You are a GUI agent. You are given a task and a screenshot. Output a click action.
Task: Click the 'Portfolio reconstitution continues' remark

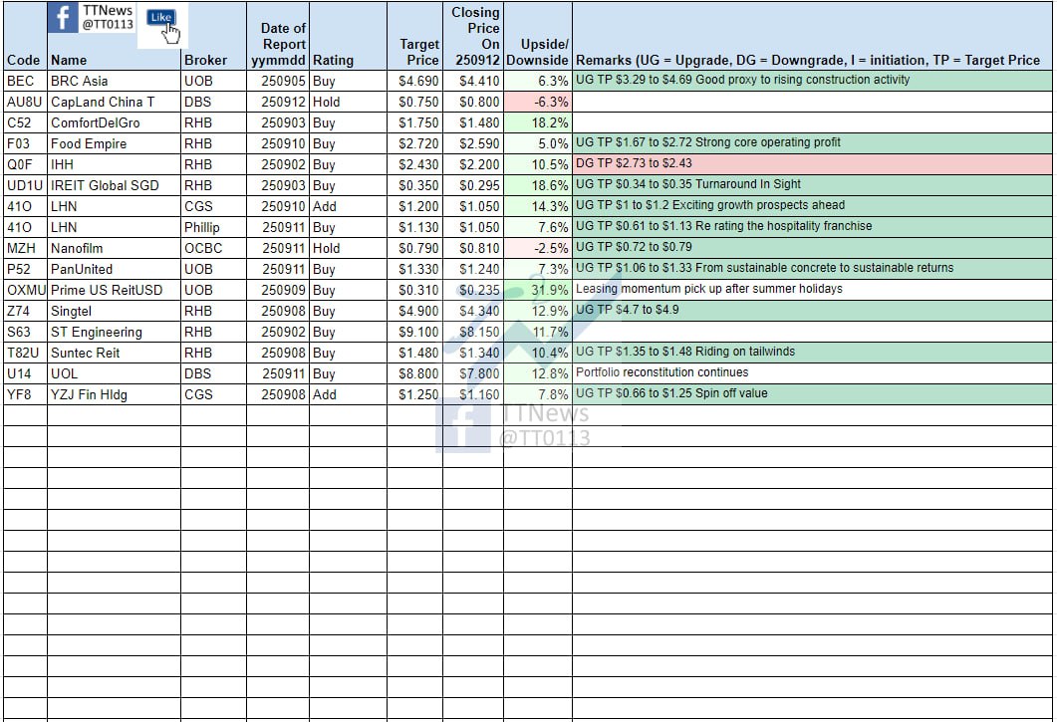pos(661,372)
